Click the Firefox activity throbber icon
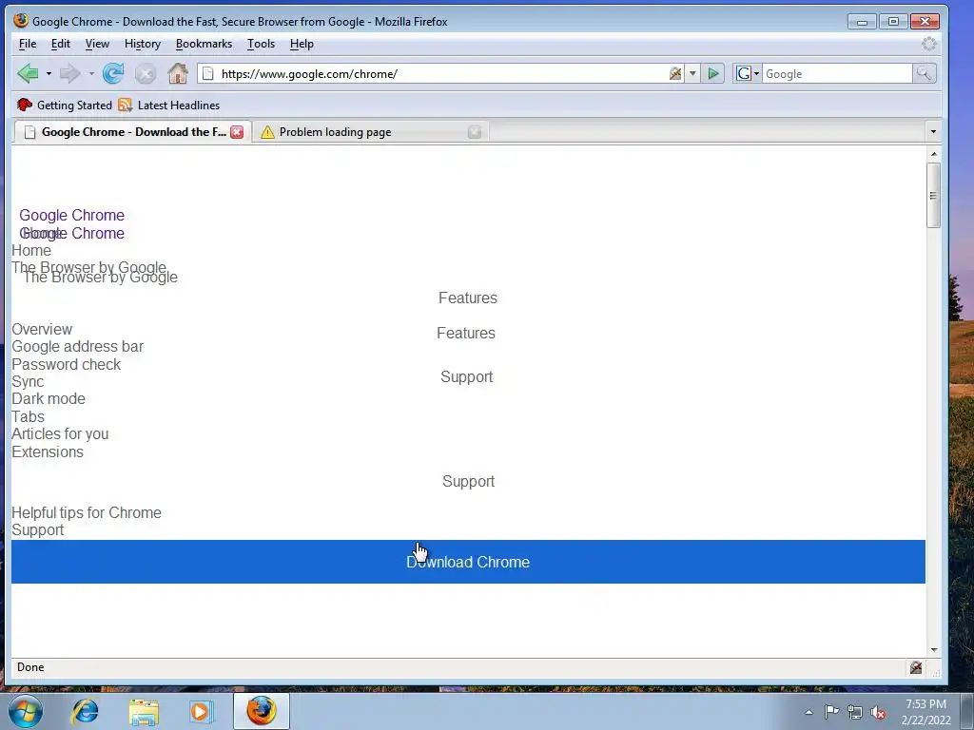The image size is (974, 730). 928,44
